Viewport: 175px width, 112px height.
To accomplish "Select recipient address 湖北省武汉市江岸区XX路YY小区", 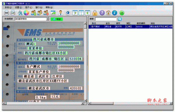I will (x=43, y=81).
